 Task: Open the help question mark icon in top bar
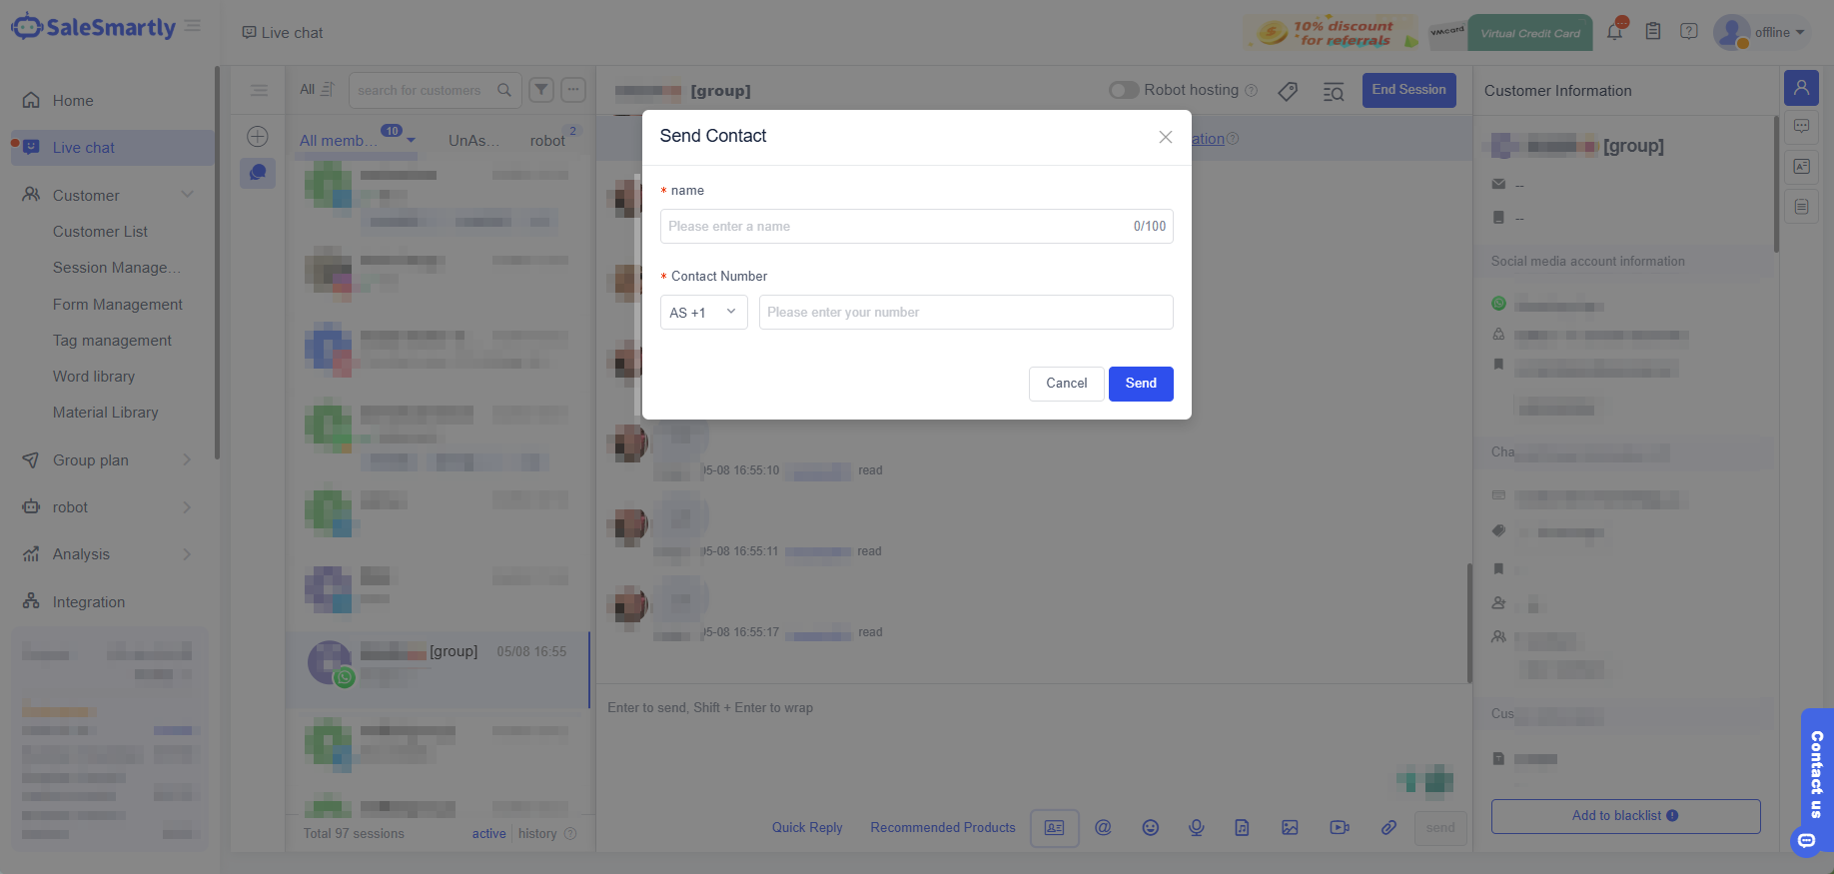click(1689, 32)
